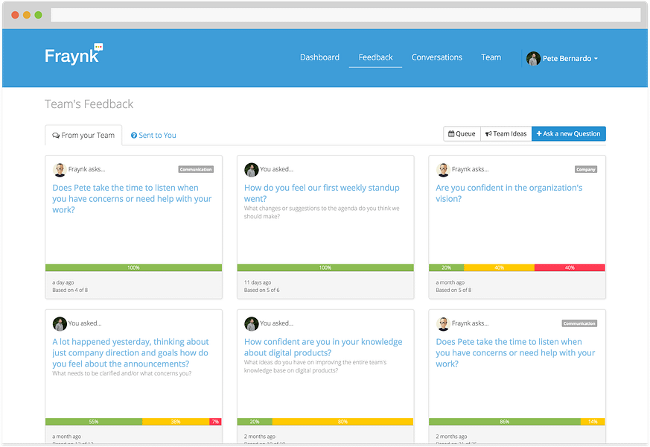Screen dimensions: 650x447
Task: Switch to the Sent to You tab
Action: tap(153, 135)
